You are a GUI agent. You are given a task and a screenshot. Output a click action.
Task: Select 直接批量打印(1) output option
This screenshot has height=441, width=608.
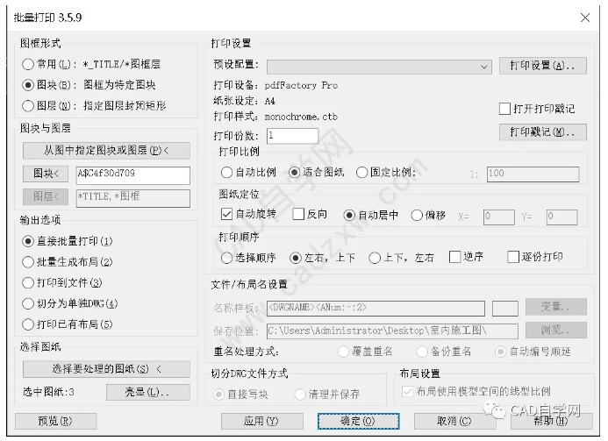coord(28,241)
